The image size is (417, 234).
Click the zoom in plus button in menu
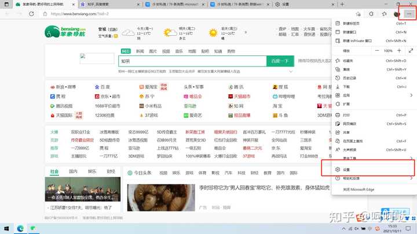point(399,50)
